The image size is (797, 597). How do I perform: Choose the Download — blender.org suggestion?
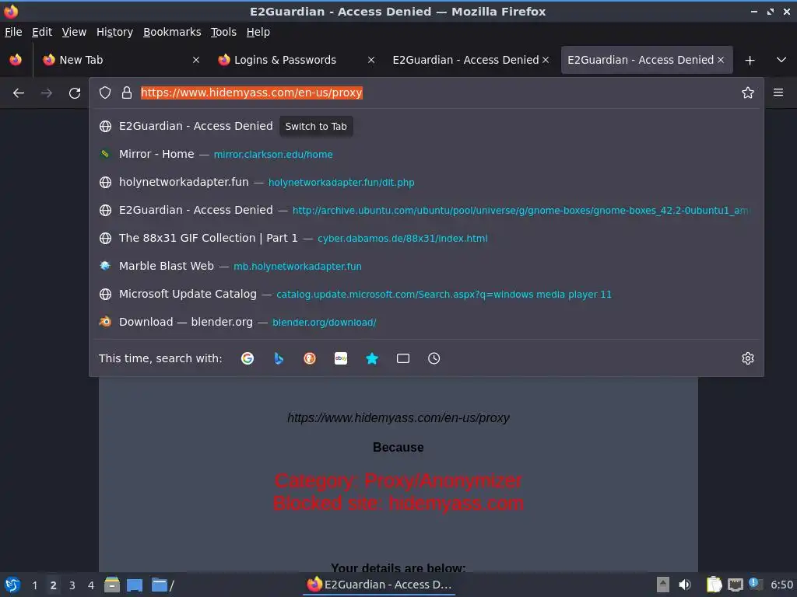coord(426,322)
